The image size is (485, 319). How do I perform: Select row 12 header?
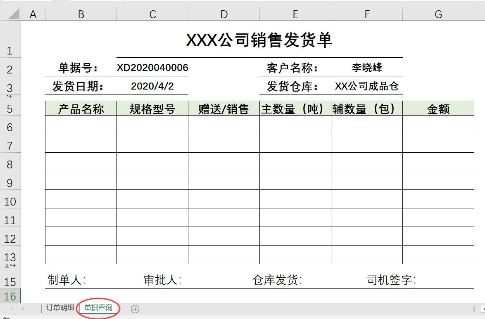click(x=10, y=236)
